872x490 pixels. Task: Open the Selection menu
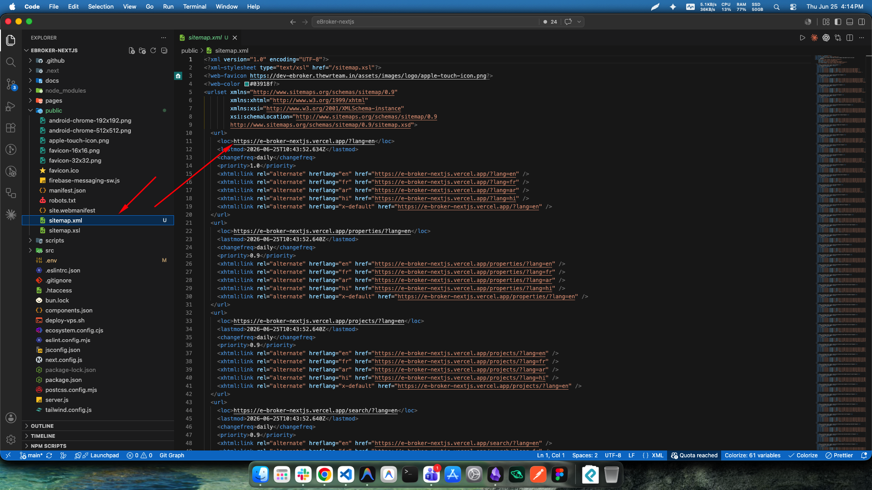click(100, 6)
